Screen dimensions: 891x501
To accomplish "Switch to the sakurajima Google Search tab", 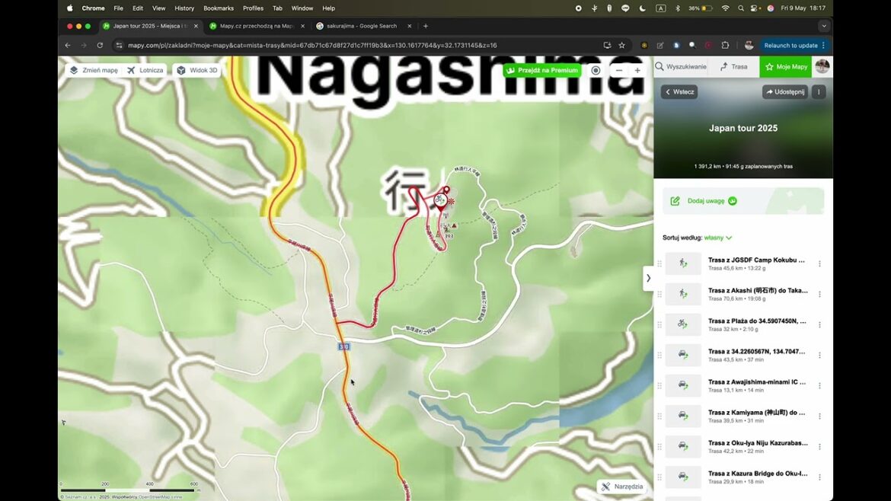I will tap(358, 25).
